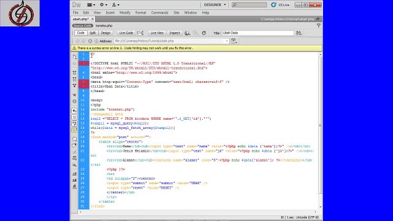Click the browser Back arrow icon

pyautogui.click(x=77, y=41)
